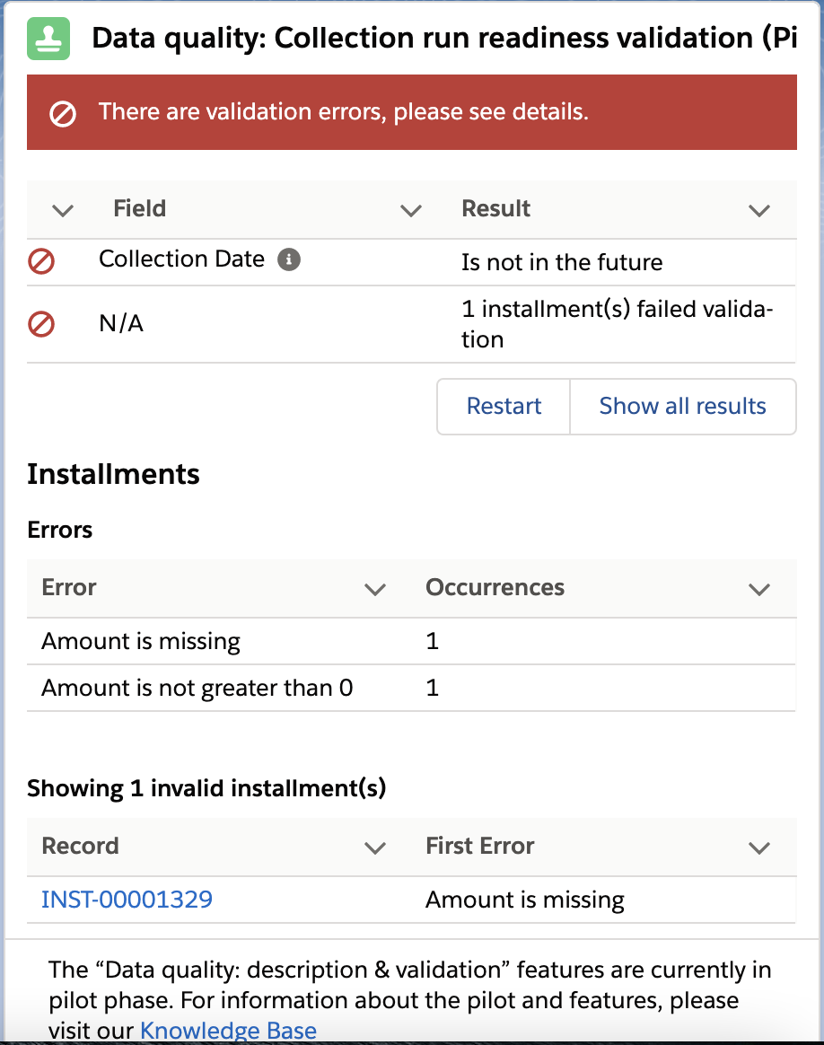Open the Record column header dropdown

376,847
